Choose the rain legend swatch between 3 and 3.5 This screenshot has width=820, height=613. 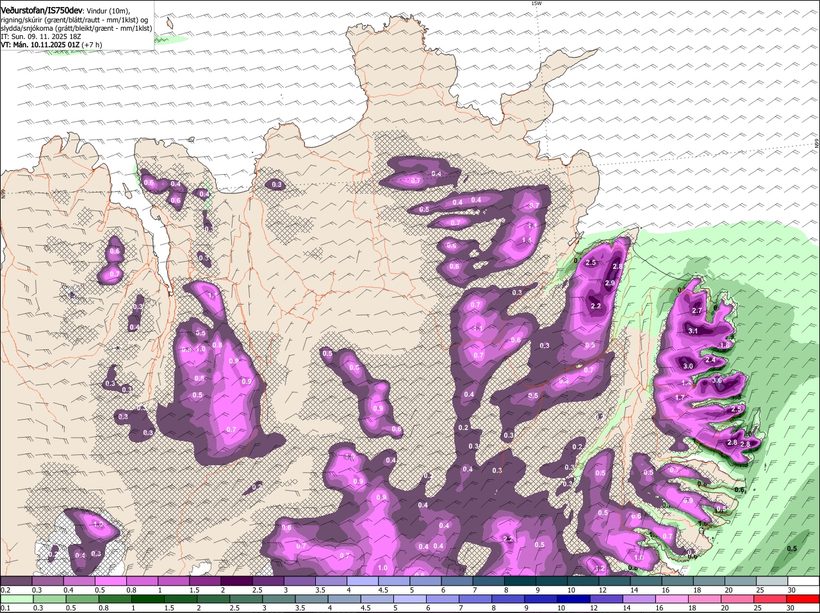click(x=279, y=598)
